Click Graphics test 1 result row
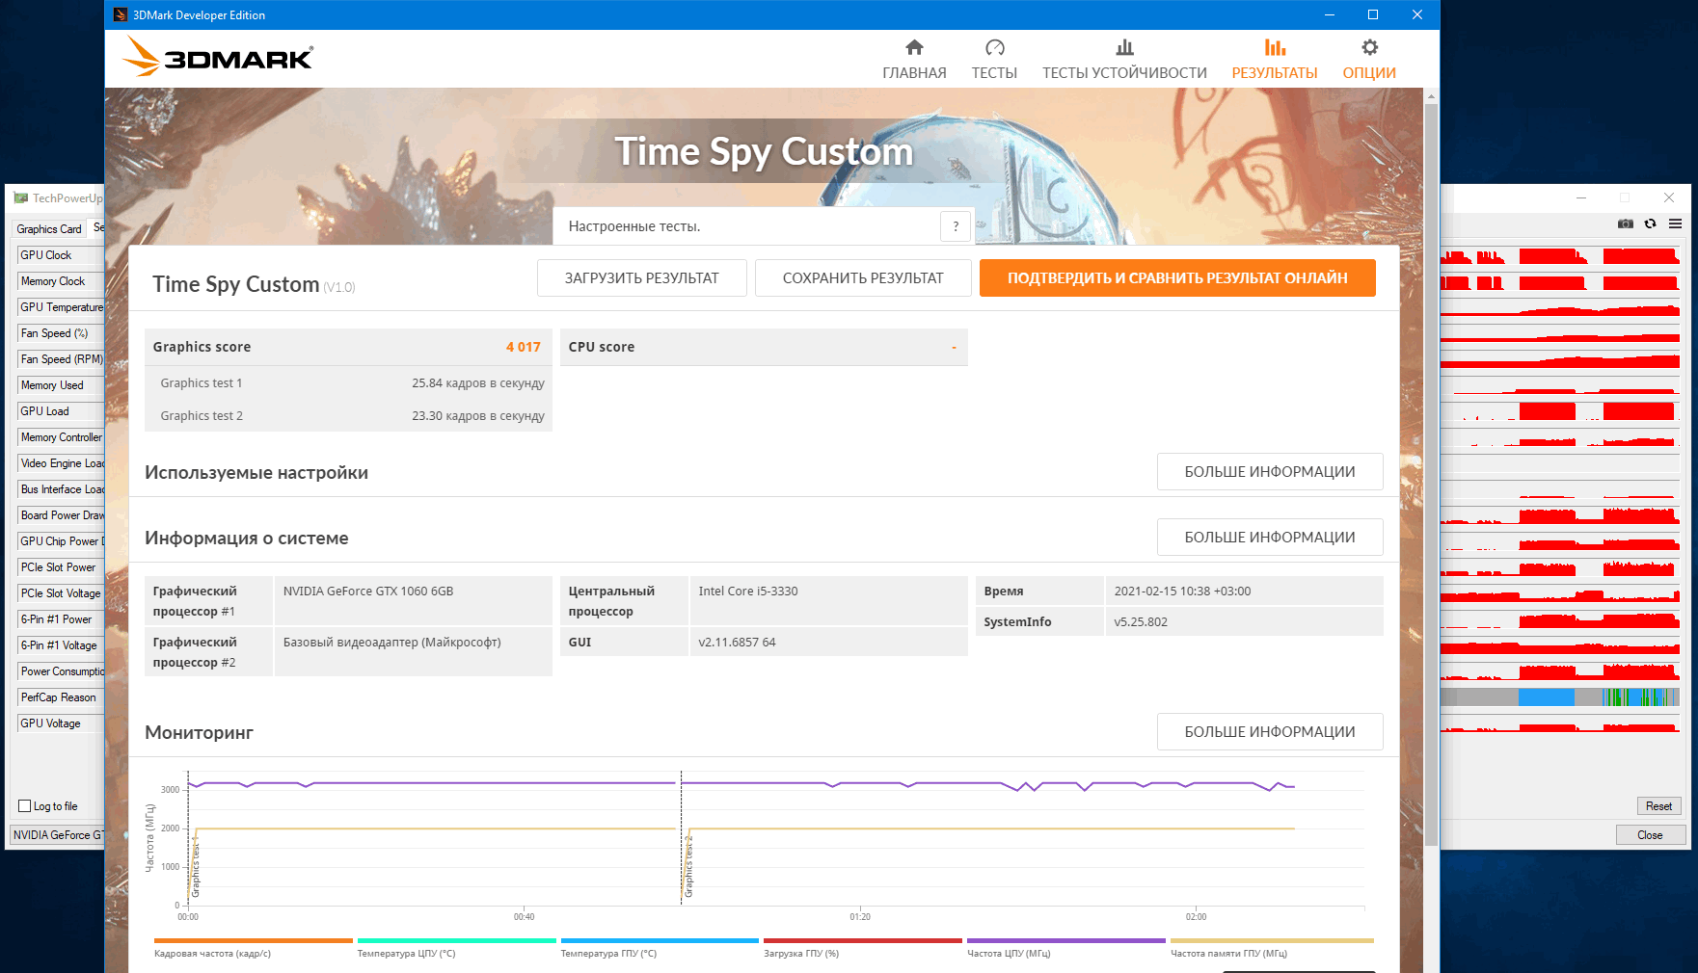Viewport: 1698px width, 973px height. click(x=348, y=382)
